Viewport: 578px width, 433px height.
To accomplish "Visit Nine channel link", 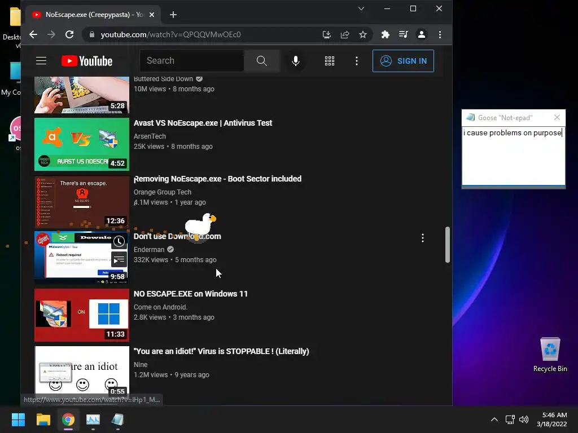I will pos(141,365).
